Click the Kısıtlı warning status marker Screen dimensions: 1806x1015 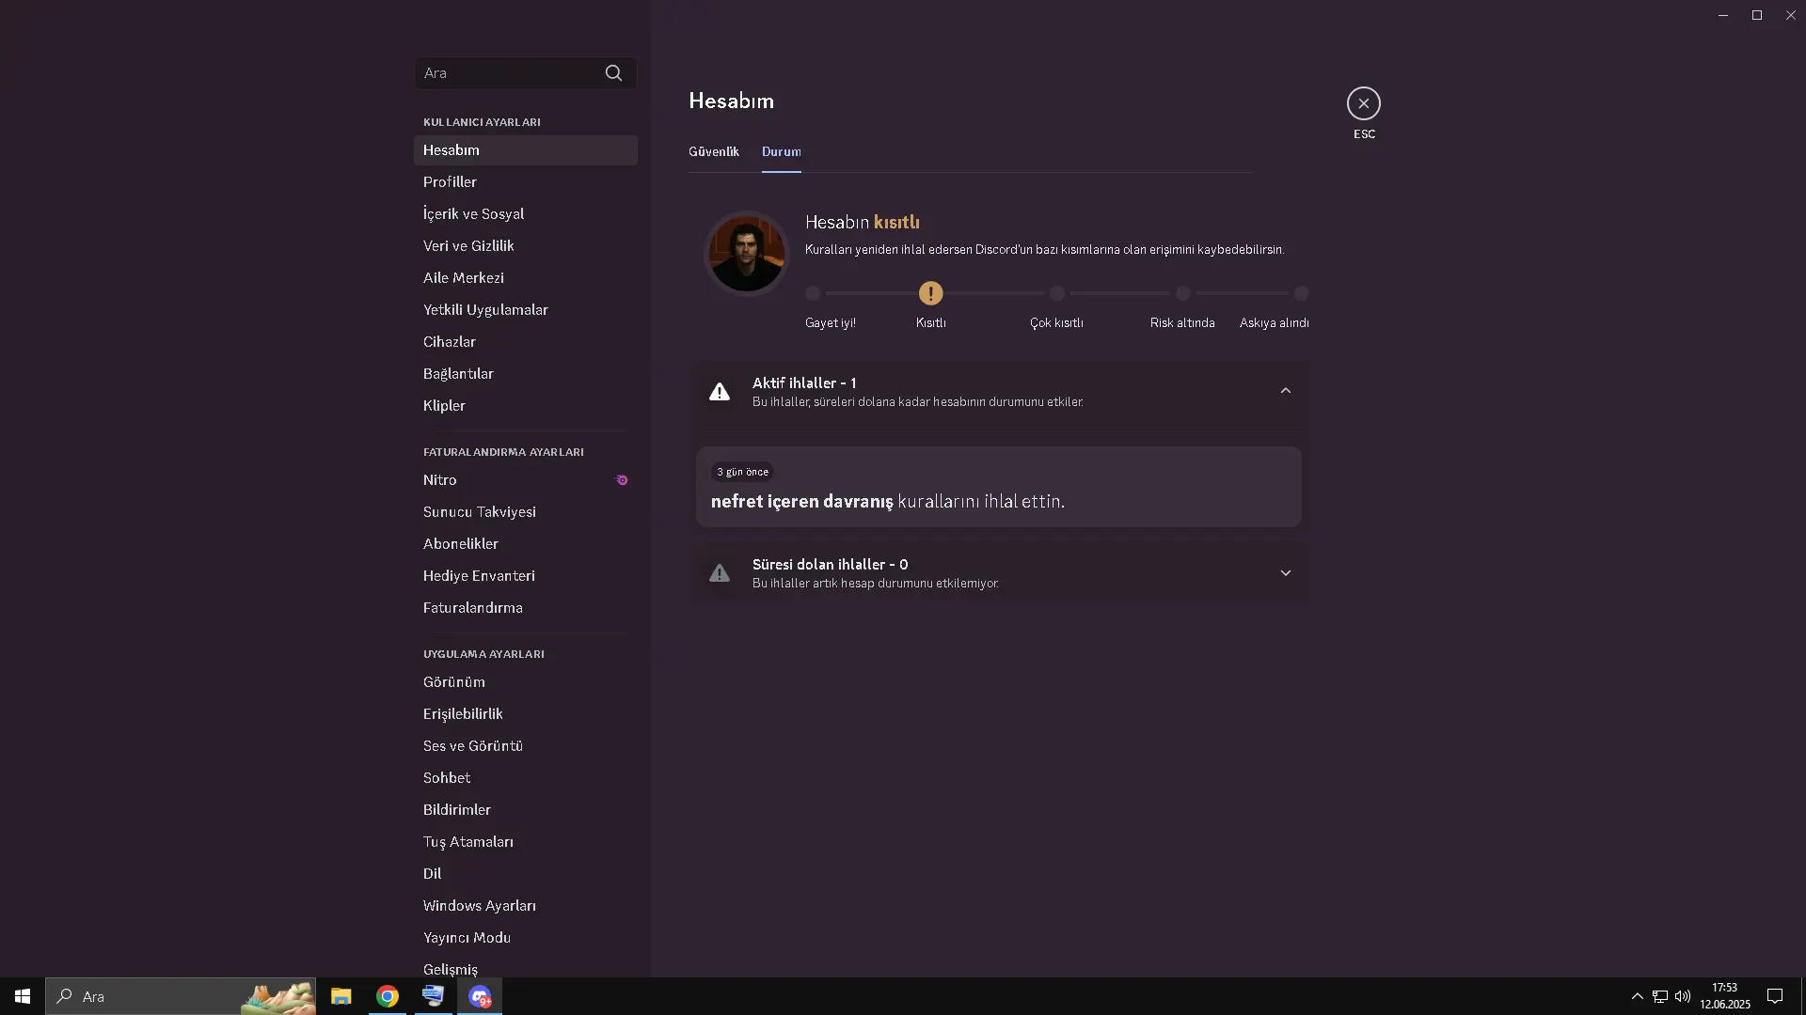point(930,293)
